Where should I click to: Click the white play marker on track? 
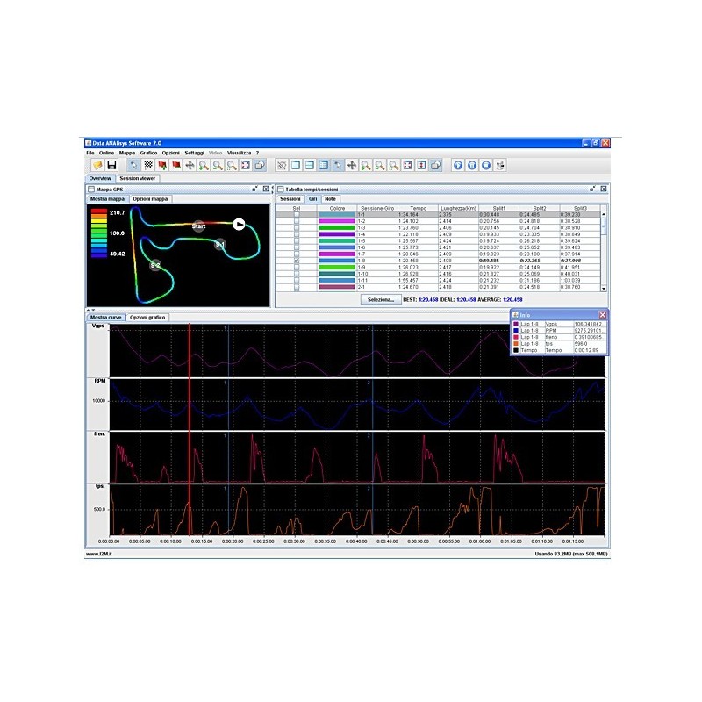tap(239, 225)
